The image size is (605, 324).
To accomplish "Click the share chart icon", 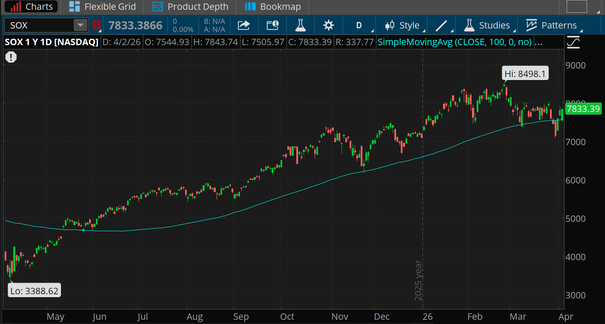I will point(243,25).
